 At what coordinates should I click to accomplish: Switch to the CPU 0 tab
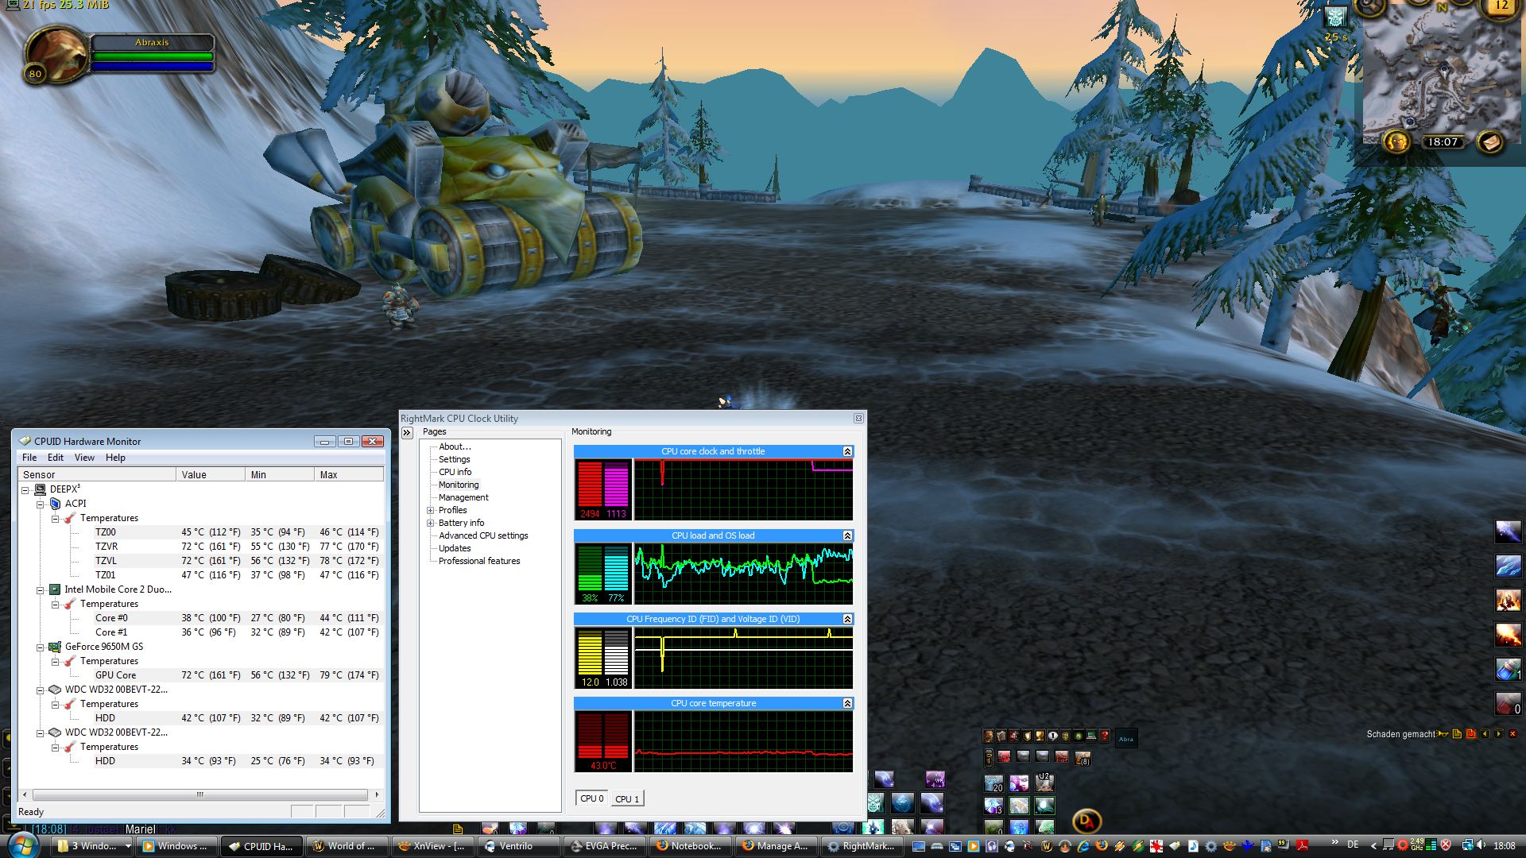[591, 798]
